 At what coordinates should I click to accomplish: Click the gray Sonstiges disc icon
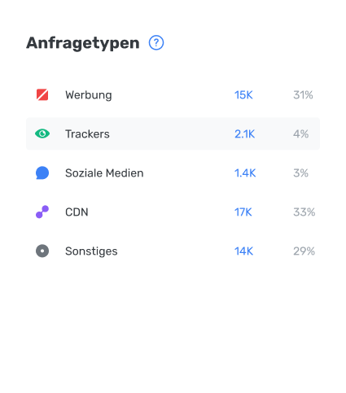(x=42, y=251)
